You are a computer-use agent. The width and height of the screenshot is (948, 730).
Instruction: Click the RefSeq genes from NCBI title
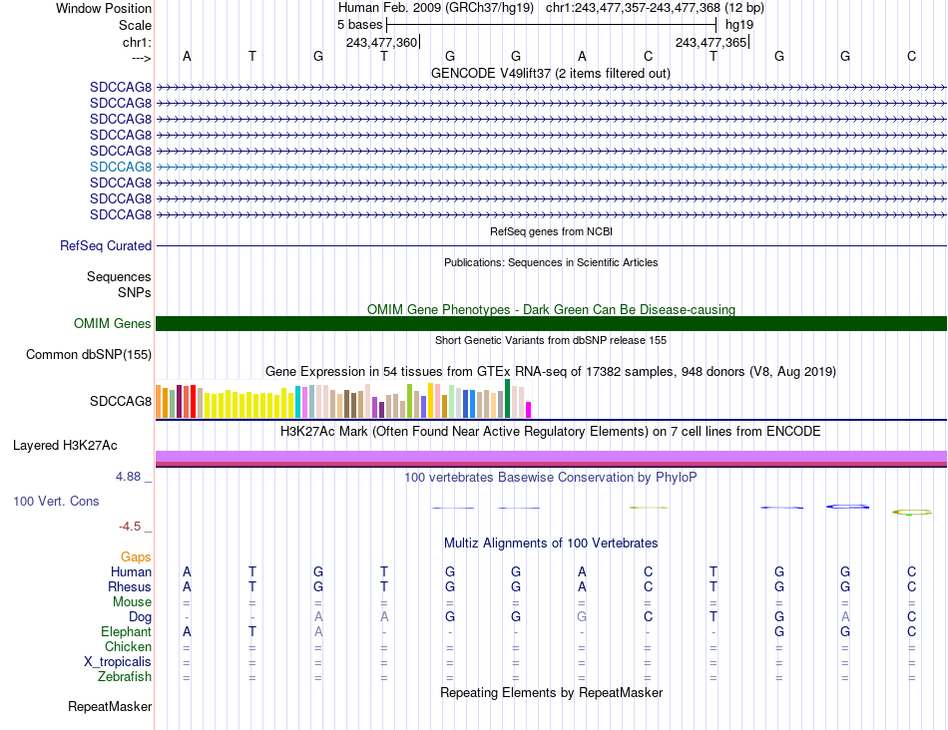(551, 231)
